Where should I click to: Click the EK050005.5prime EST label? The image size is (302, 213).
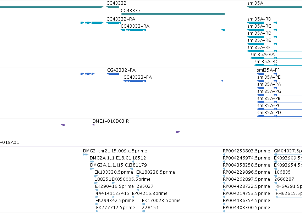131,179
